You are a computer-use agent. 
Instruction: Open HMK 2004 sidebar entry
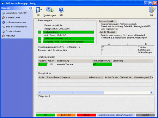[10, 36]
